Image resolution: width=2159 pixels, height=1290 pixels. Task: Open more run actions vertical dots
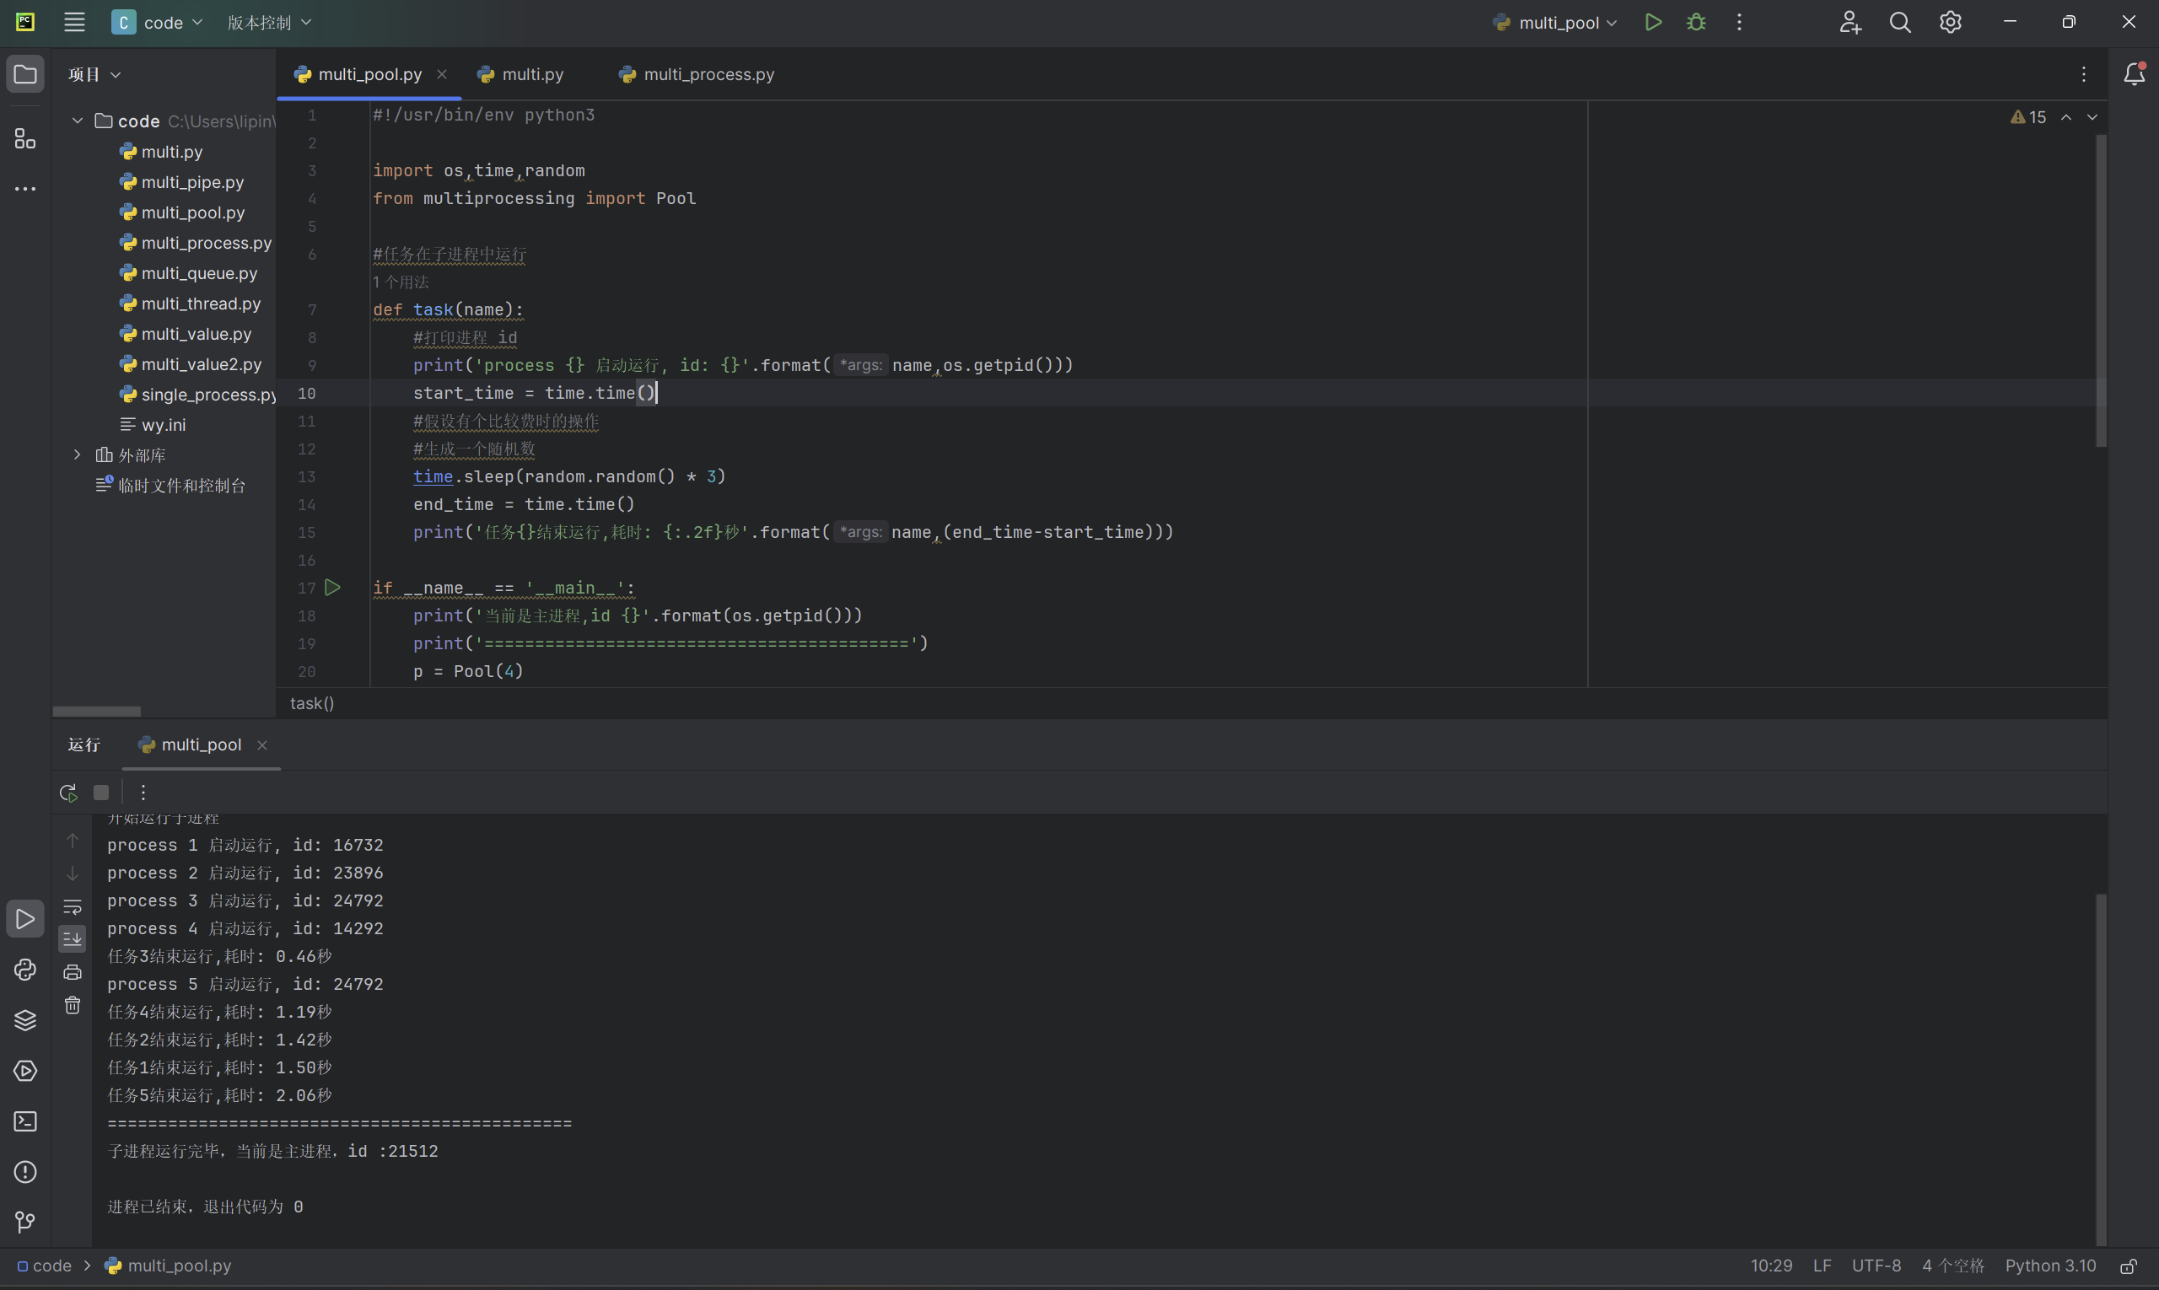pos(1739,23)
